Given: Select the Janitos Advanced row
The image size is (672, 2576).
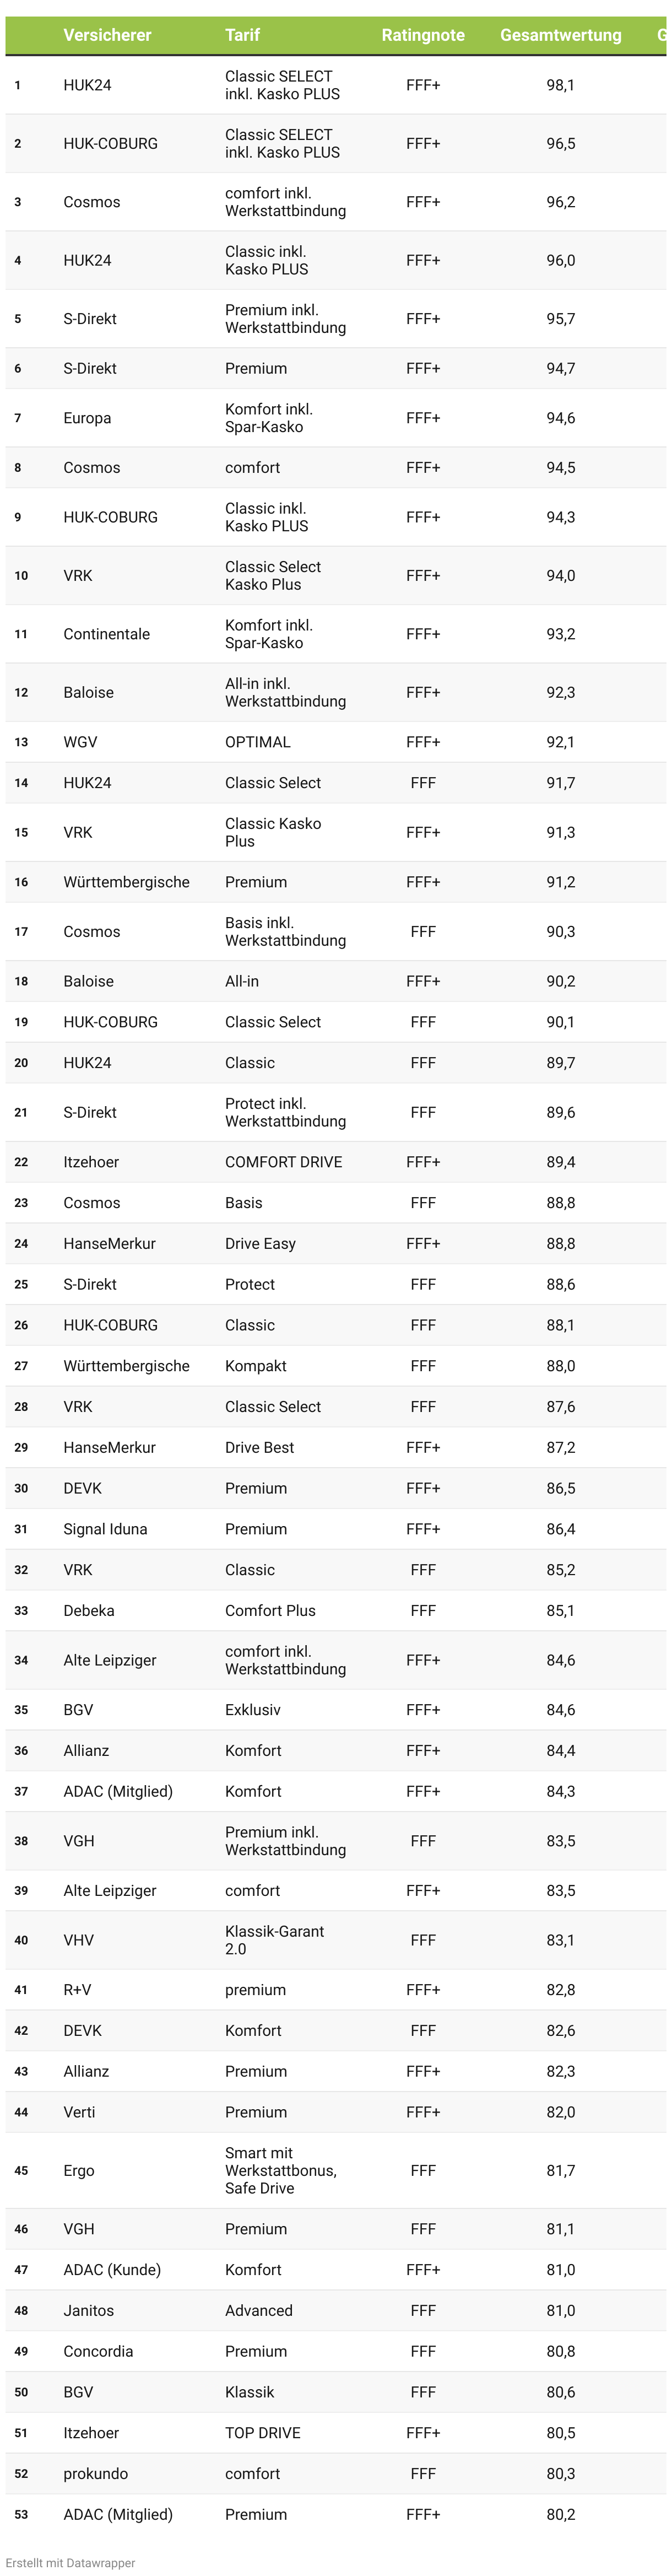Looking at the screenshot, I should click(x=336, y=2311).
